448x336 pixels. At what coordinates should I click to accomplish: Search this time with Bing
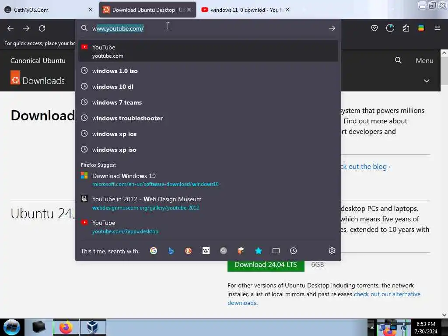(x=171, y=251)
